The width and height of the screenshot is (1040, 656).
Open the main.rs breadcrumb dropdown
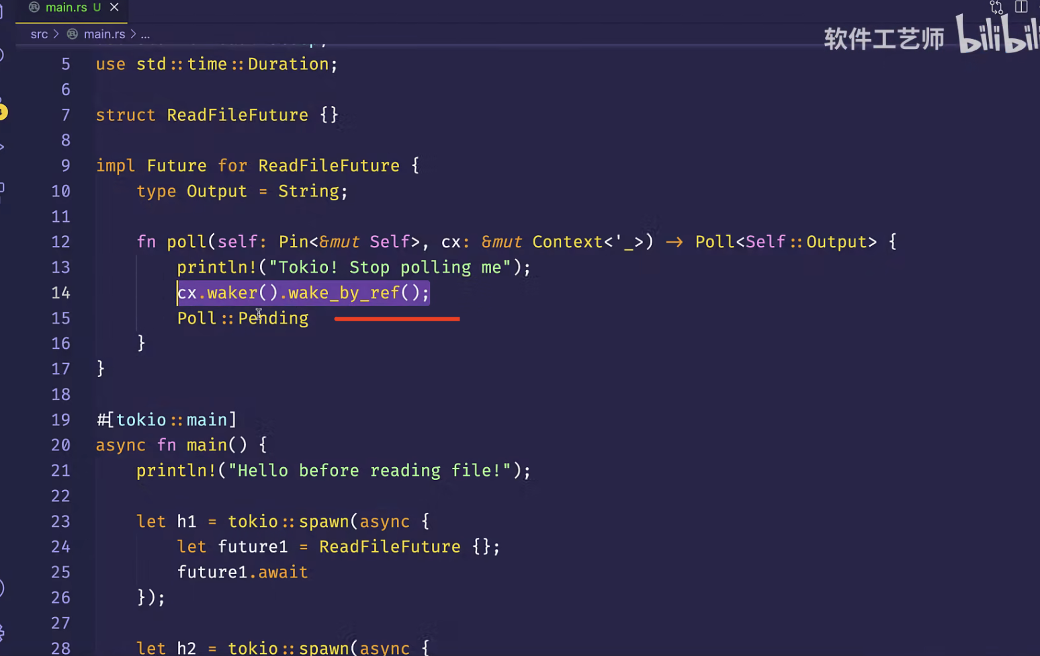[104, 34]
